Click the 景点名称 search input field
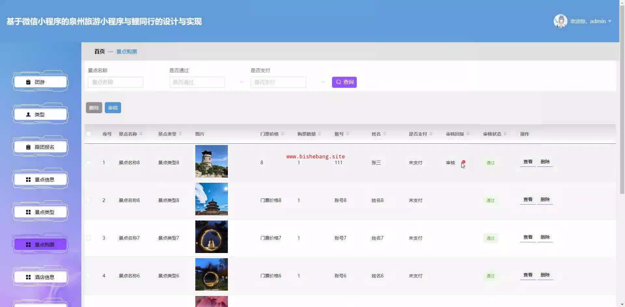 coord(115,82)
